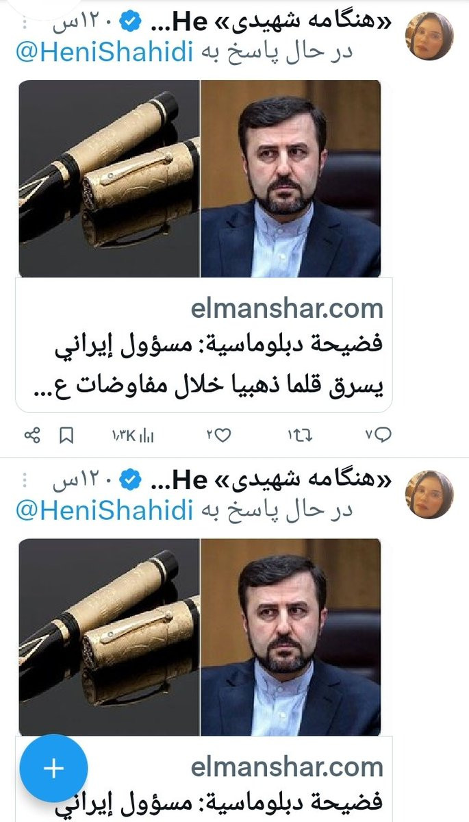Open @HeniShahidi mention in second tweet
The width and height of the screenshot is (469, 822).
pos(104,511)
